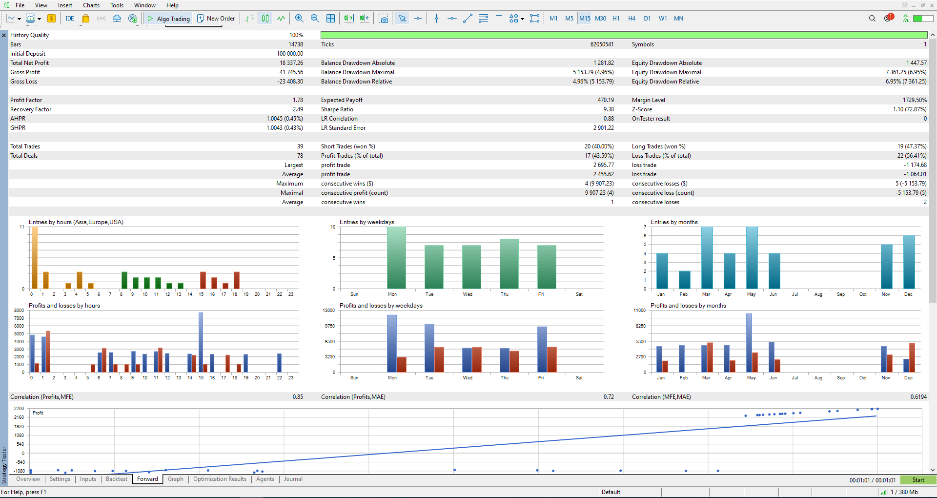Draw a trendline
The image size is (937, 498).
pos(468,19)
